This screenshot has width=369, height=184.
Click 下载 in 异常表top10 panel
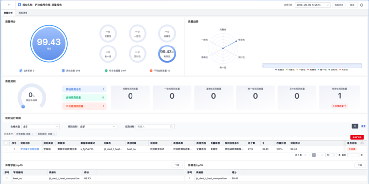pyautogui.click(x=360, y=165)
